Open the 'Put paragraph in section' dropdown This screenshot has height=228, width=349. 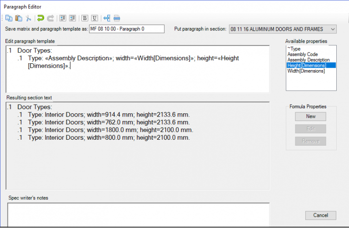pos(283,29)
